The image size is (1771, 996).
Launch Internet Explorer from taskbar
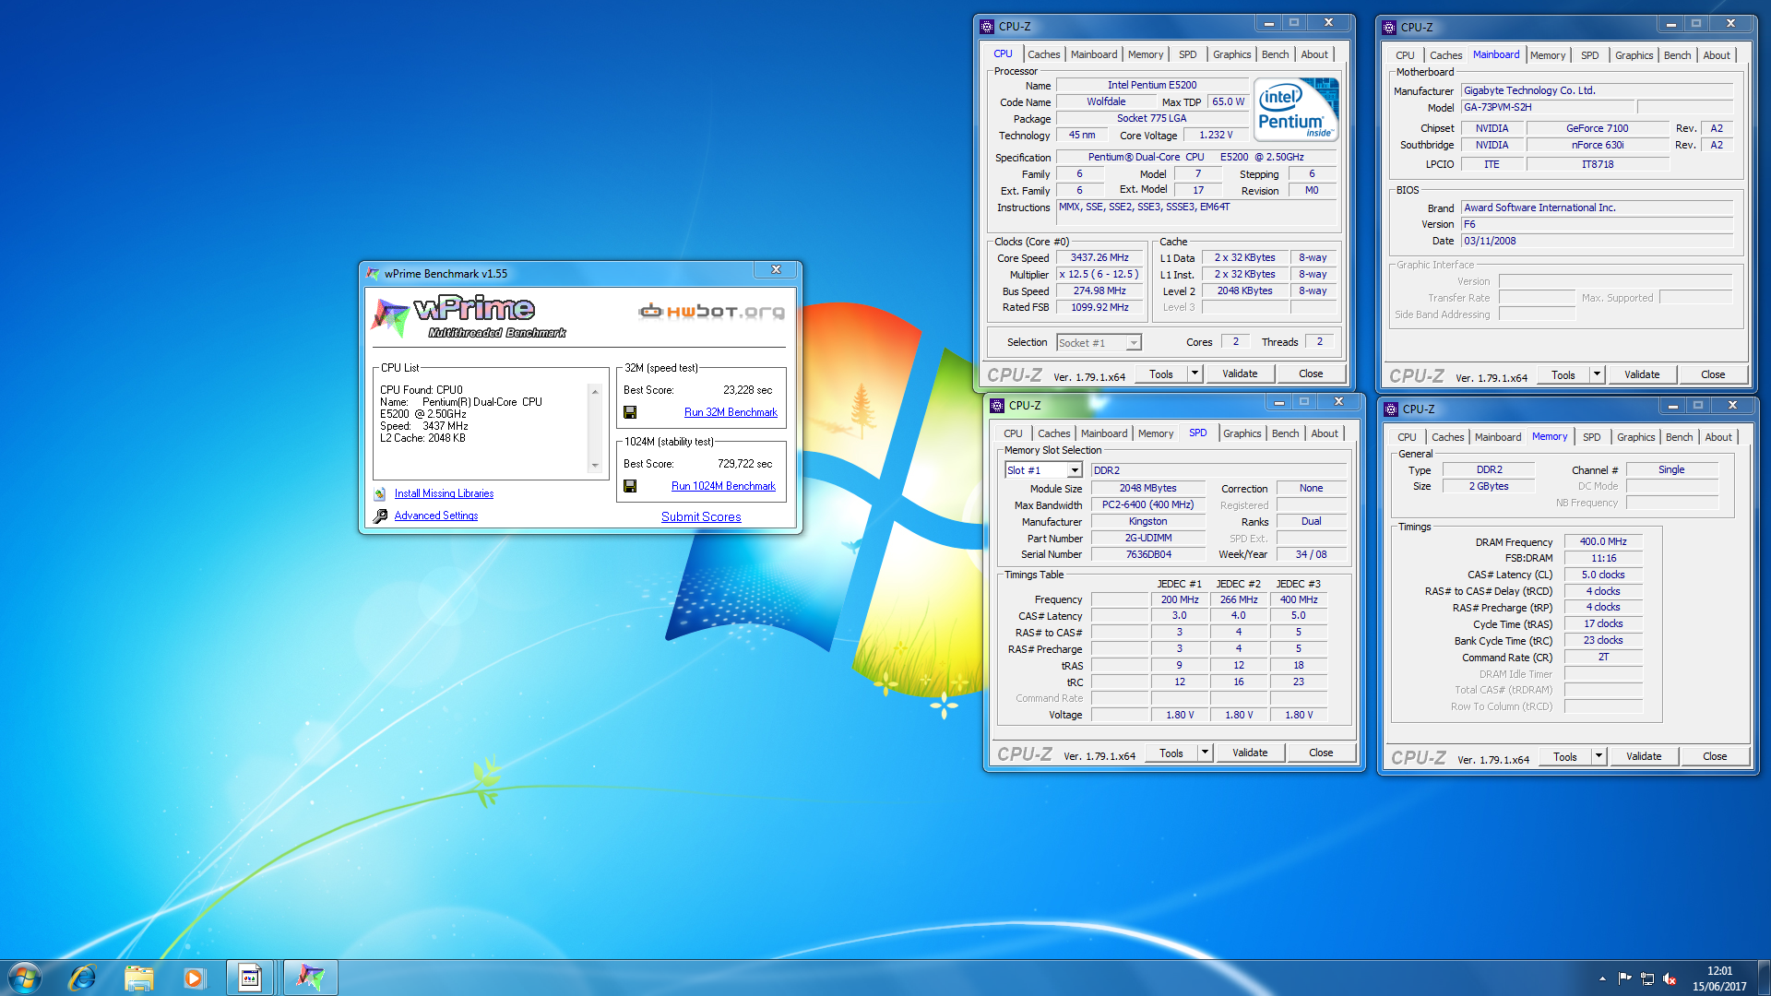click(82, 978)
